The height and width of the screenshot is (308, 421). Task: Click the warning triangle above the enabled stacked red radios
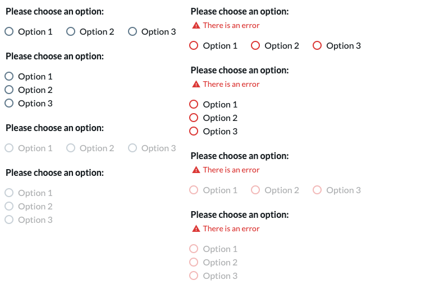[x=196, y=84]
